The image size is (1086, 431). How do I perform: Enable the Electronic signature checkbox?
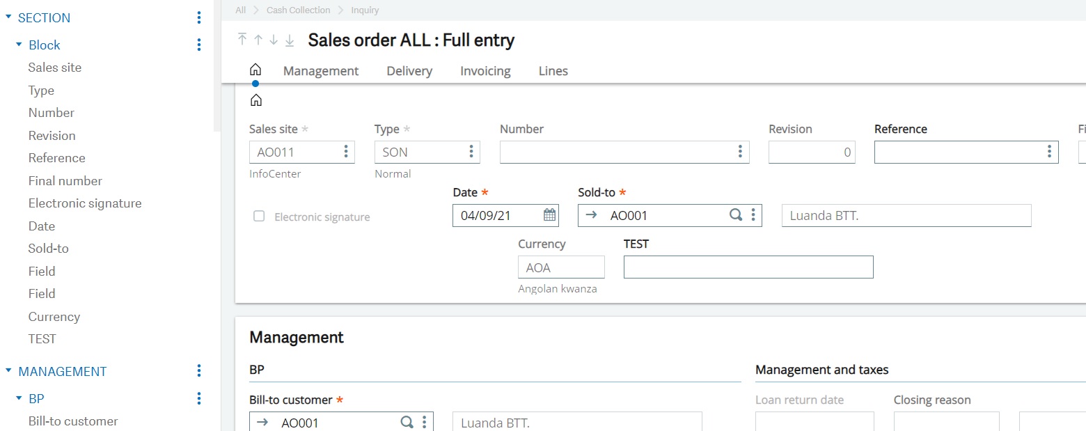click(x=258, y=217)
